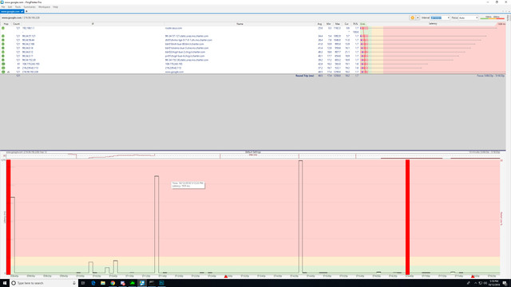Open Task View from taskbar
Viewport: 511px width, 287px height.
[83, 283]
